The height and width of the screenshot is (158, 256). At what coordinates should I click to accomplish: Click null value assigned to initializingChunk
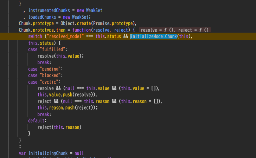[x=79, y=153]
